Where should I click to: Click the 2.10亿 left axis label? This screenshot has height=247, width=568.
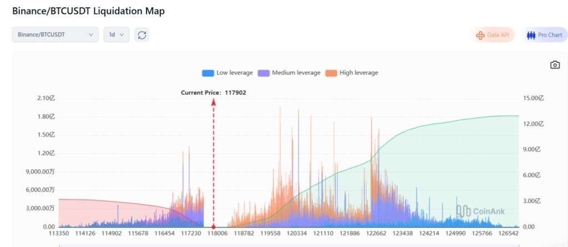[x=46, y=98]
